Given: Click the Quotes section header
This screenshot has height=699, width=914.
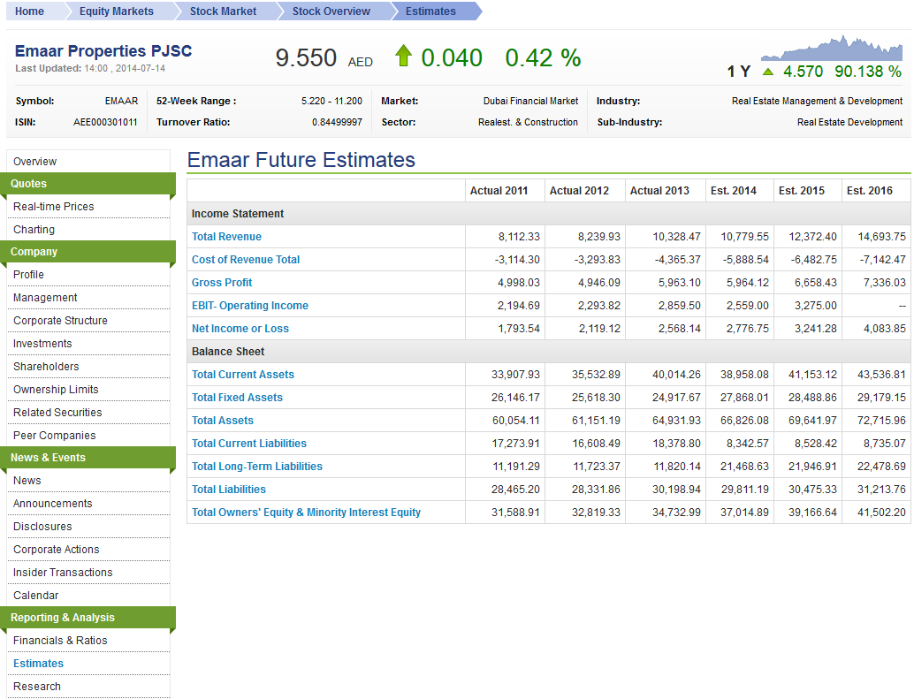Looking at the screenshot, I should pyautogui.click(x=88, y=184).
